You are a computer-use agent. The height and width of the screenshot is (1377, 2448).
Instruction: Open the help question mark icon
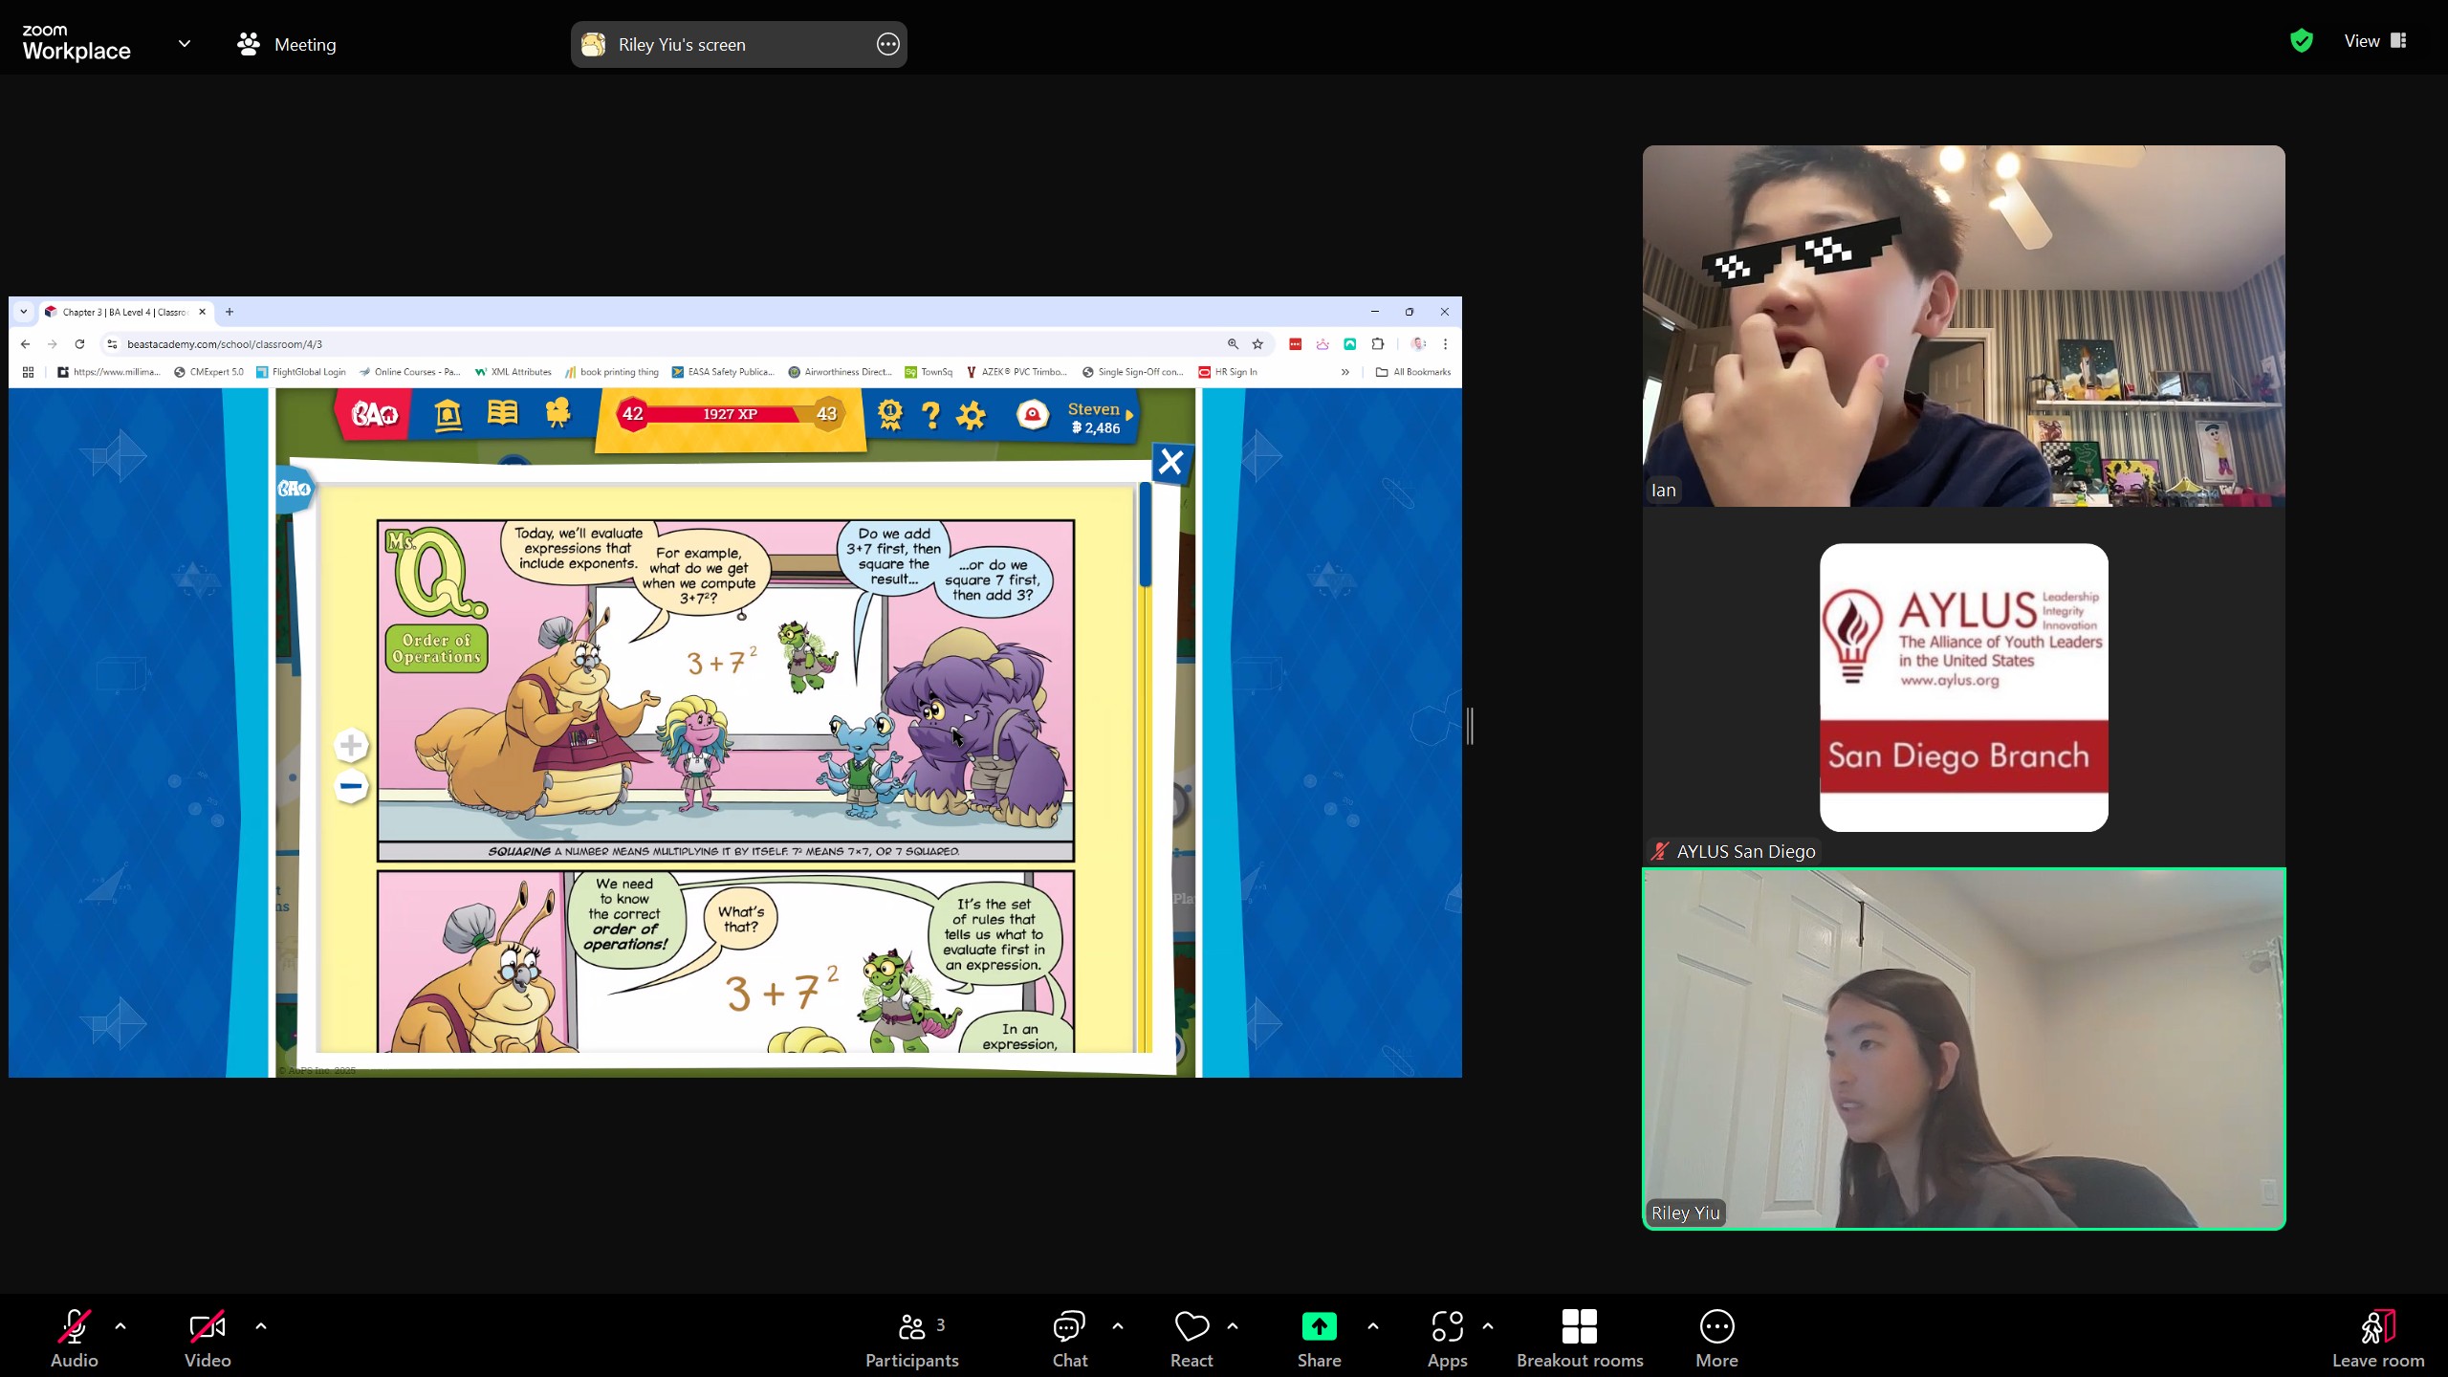click(930, 415)
